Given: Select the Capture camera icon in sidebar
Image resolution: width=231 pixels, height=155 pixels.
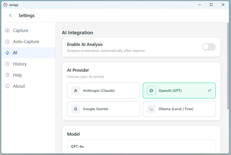Looking at the screenshot, I should 7,30.
